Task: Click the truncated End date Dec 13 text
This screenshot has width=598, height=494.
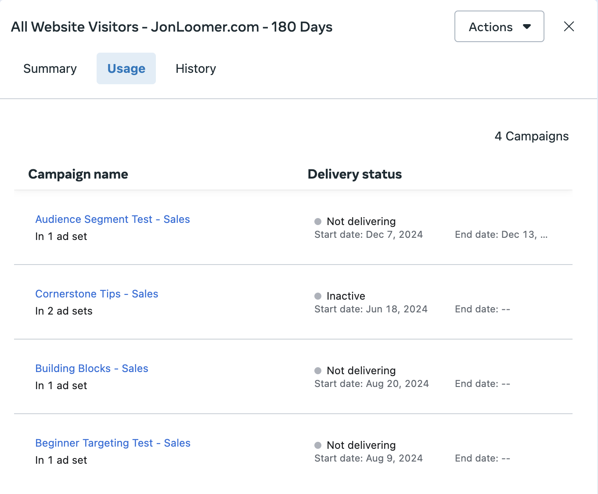Action: point(501,235)
